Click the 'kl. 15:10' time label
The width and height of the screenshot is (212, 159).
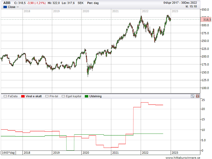coord(191,6)
